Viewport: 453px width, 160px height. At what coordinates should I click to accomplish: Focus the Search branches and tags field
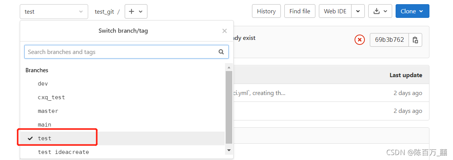(127, 52)
